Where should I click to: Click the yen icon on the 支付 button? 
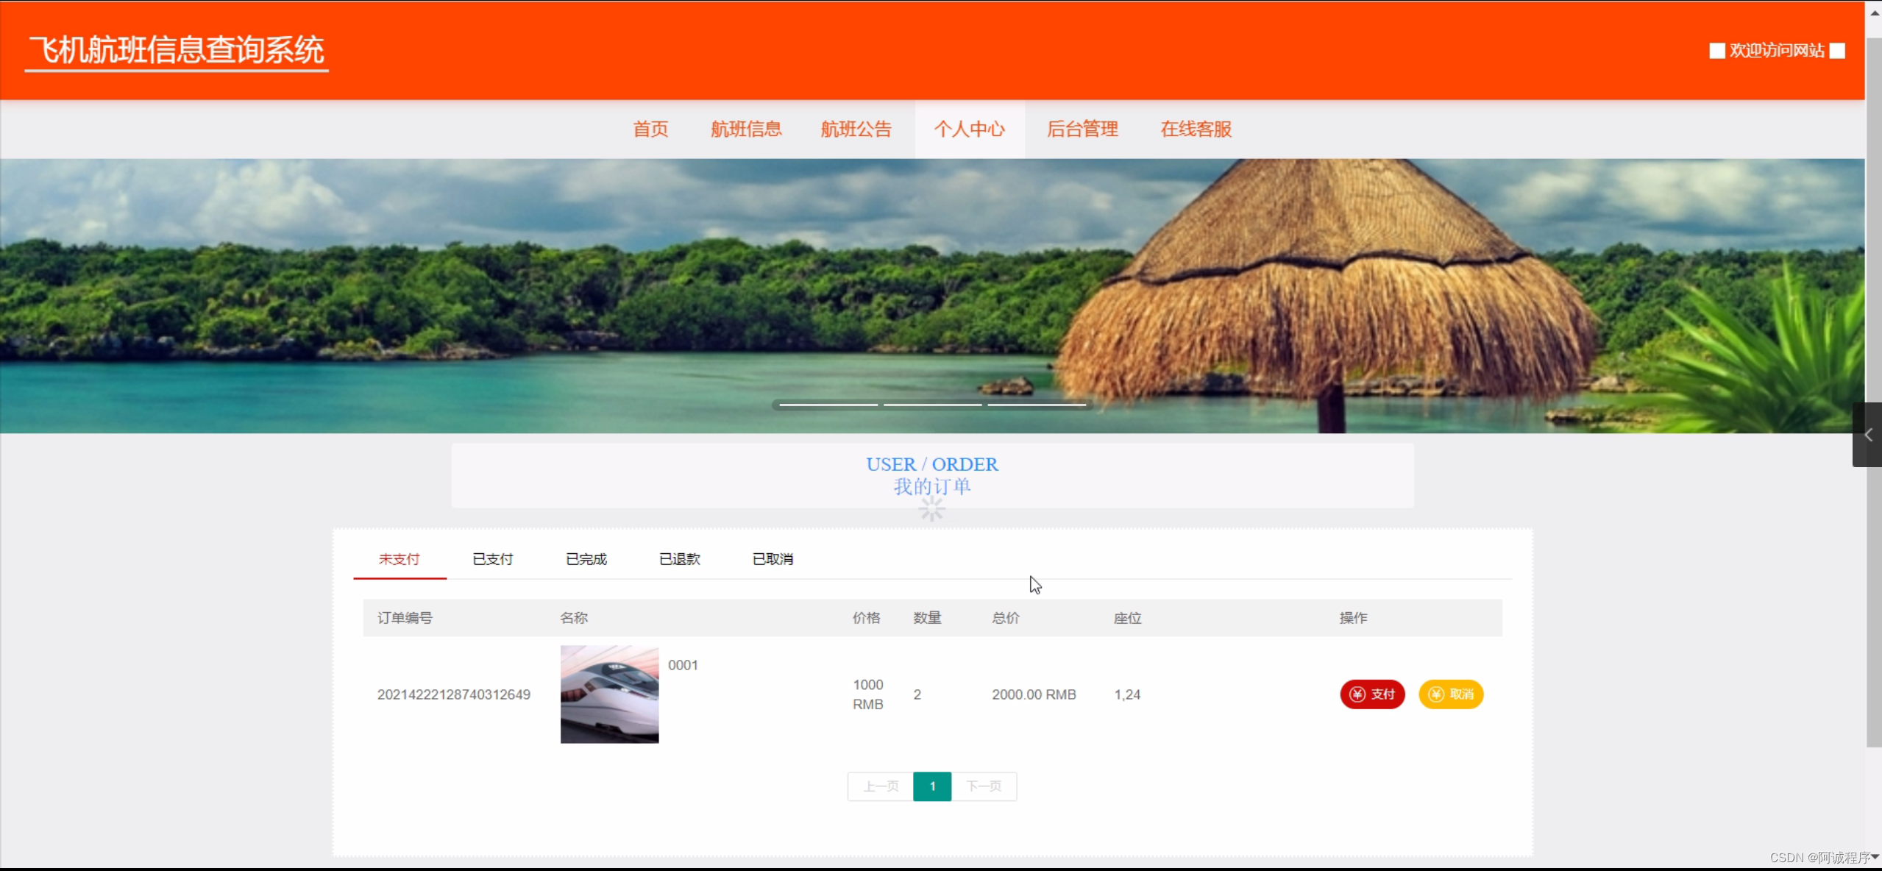tap(1357, 694)
